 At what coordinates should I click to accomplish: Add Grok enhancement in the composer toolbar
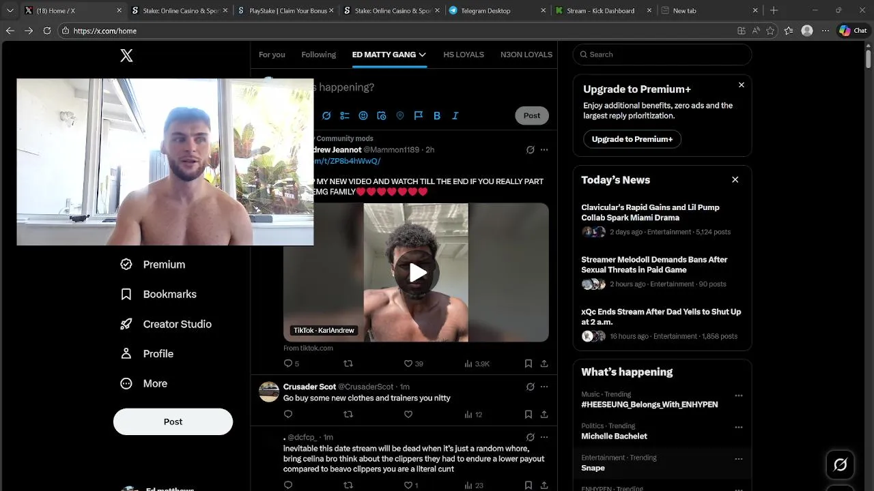pyautogui.click(x=326, y=116)
